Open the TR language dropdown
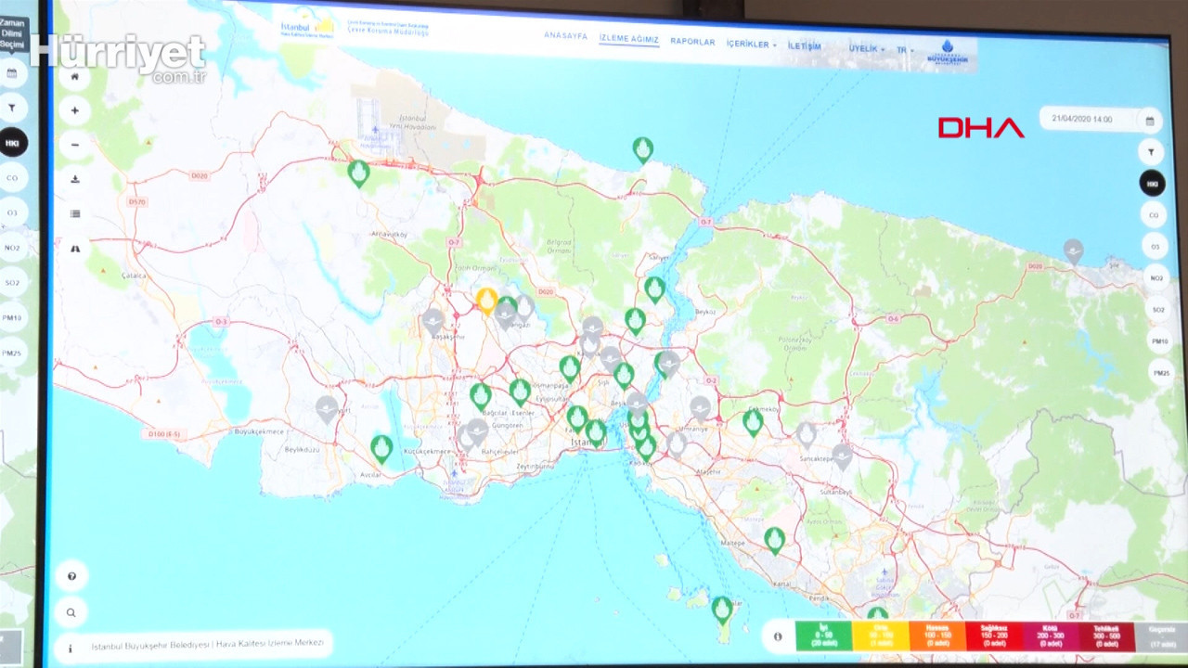The height and width of the screenshot is (668, 1188). 904,50
